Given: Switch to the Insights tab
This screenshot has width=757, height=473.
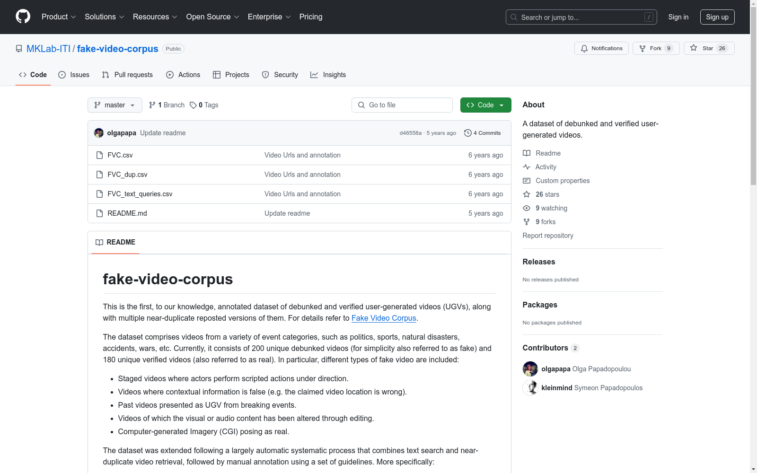Looking at the screenshot, I should tap(328, 75).
